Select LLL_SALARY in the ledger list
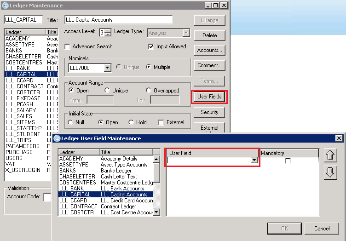The width and height of the screenshot is (346, 241). tap(20, 110)
